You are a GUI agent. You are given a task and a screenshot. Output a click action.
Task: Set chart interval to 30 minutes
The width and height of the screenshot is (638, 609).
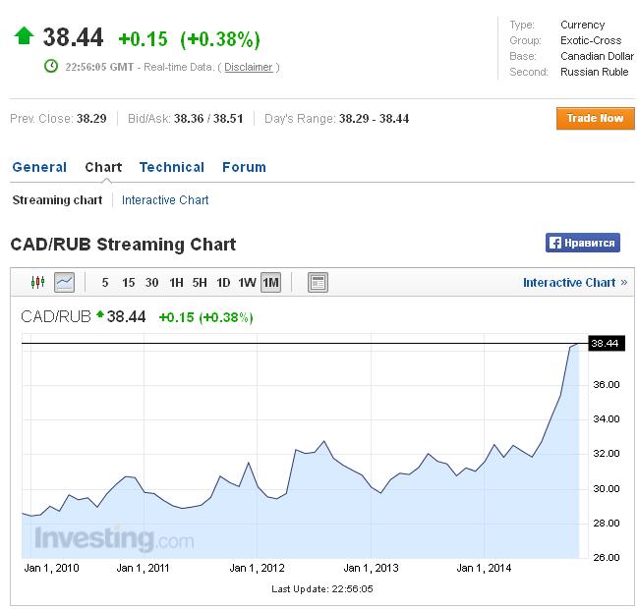tap(152, 283)
